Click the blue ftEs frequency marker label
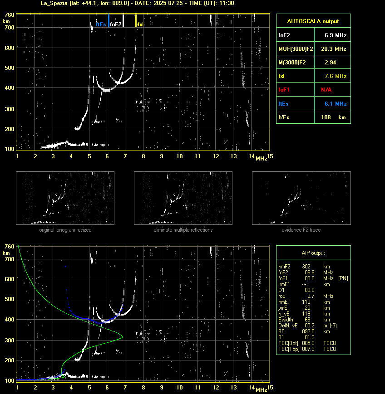Image resolution: width=385 pixels, height=394 pixels. coord(101,24)
